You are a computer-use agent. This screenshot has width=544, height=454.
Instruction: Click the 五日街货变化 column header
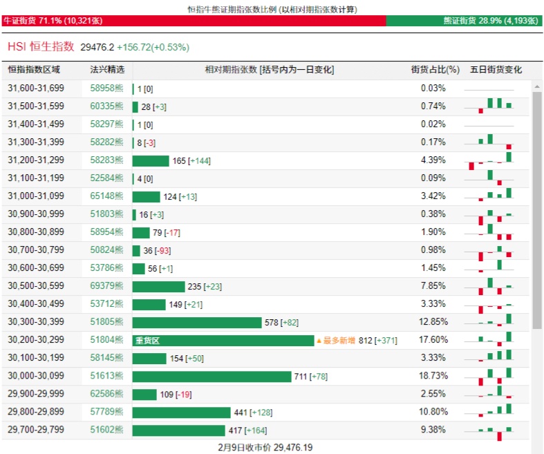click(496, 70)
